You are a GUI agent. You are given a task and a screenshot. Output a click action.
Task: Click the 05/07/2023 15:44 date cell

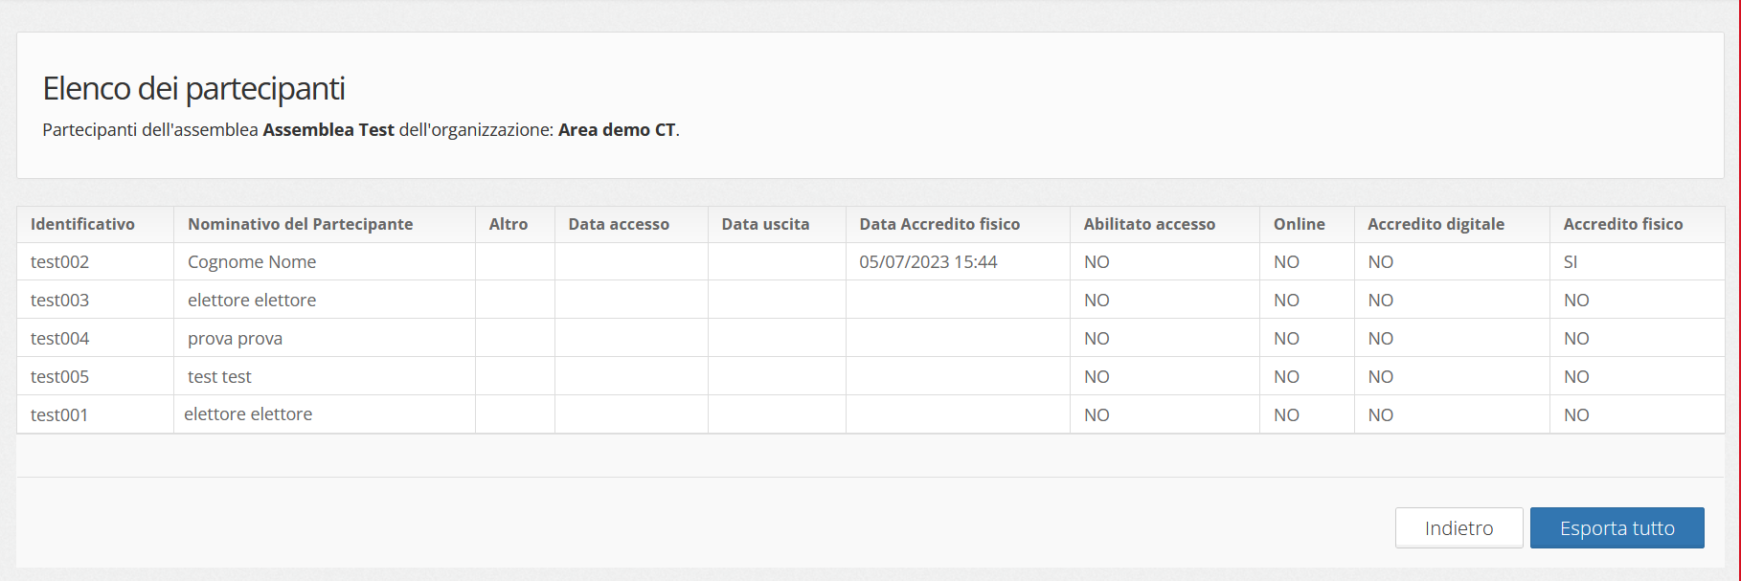point(958,261)
